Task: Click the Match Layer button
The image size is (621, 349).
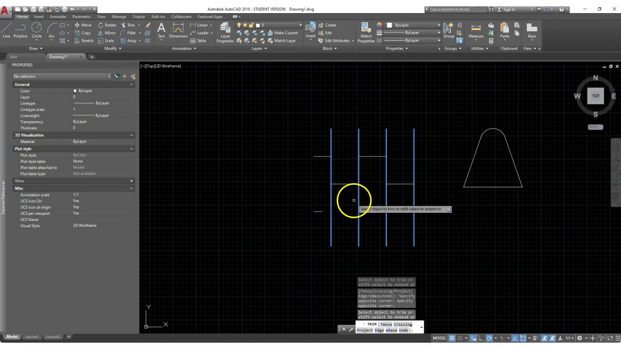Action: click(x=281, y=41)
